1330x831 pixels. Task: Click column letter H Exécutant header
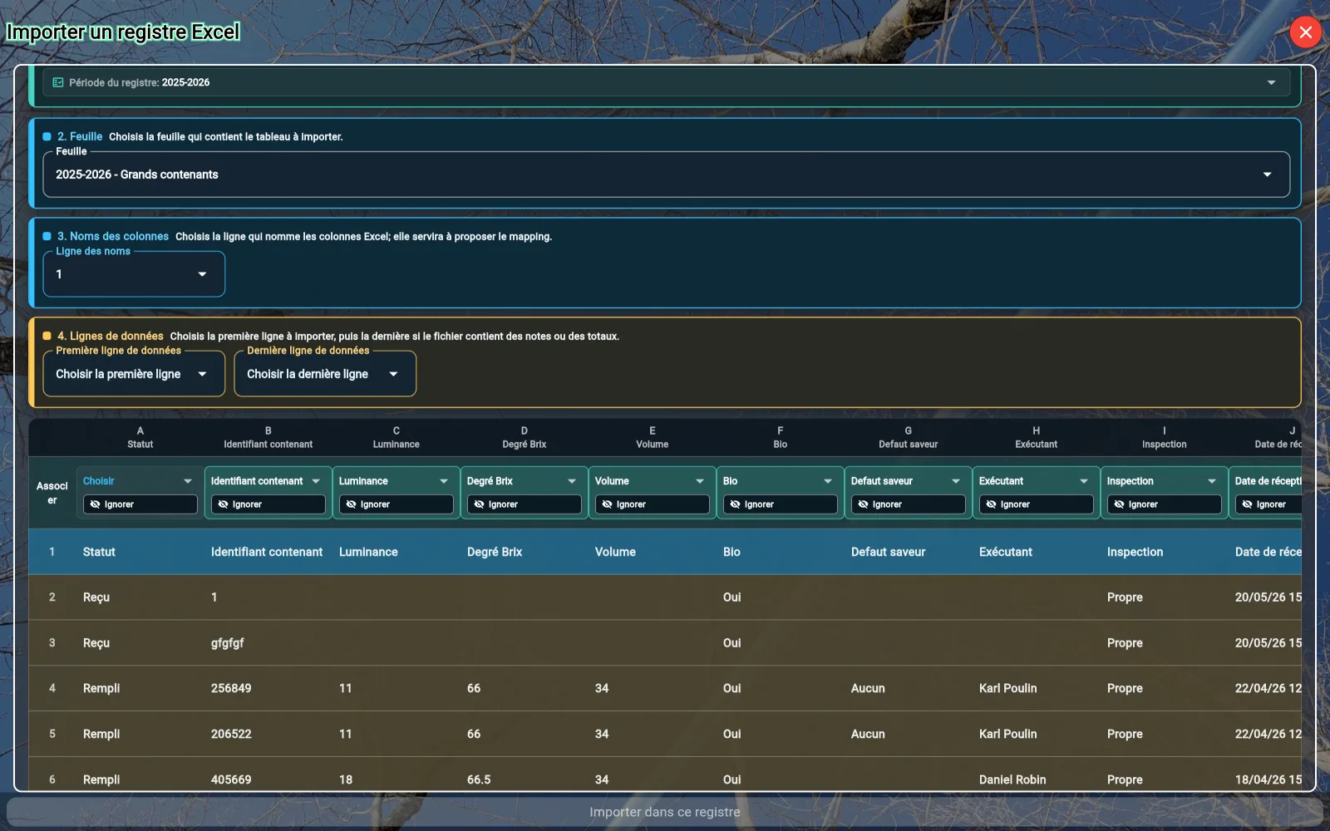point(1037,437)
